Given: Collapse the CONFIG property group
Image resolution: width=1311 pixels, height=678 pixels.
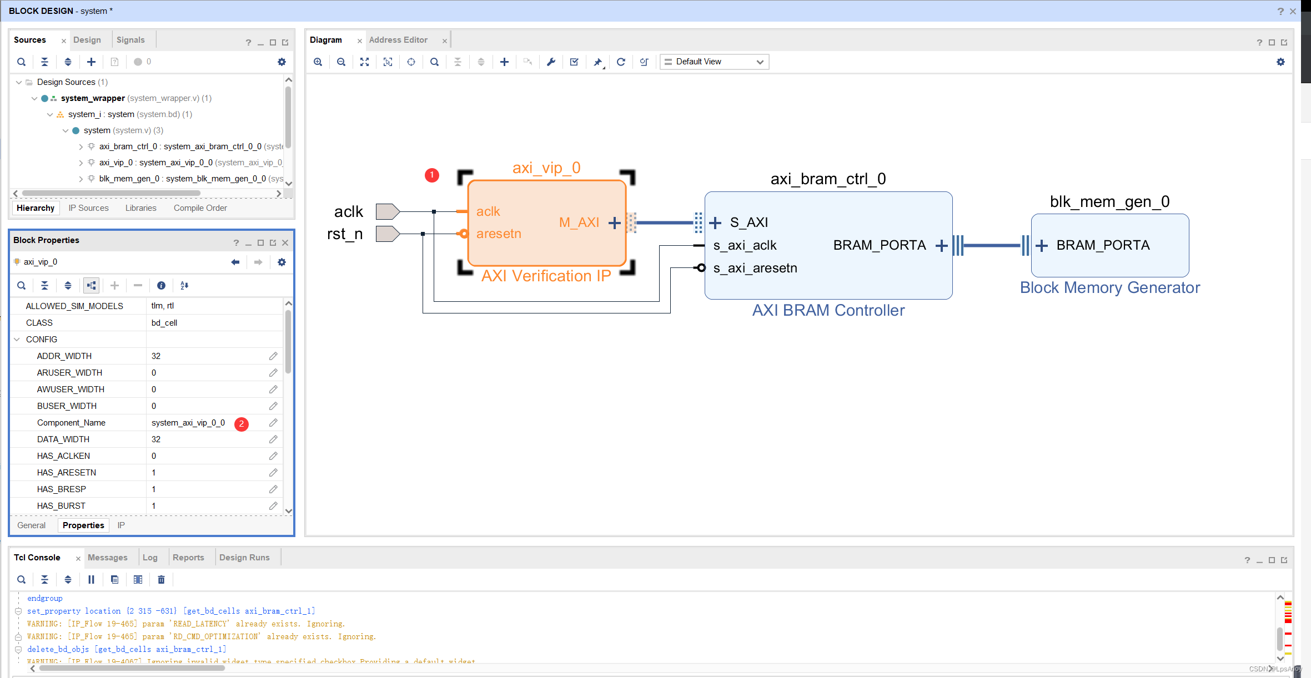Looking at the screenshot, I should [17, 339].
